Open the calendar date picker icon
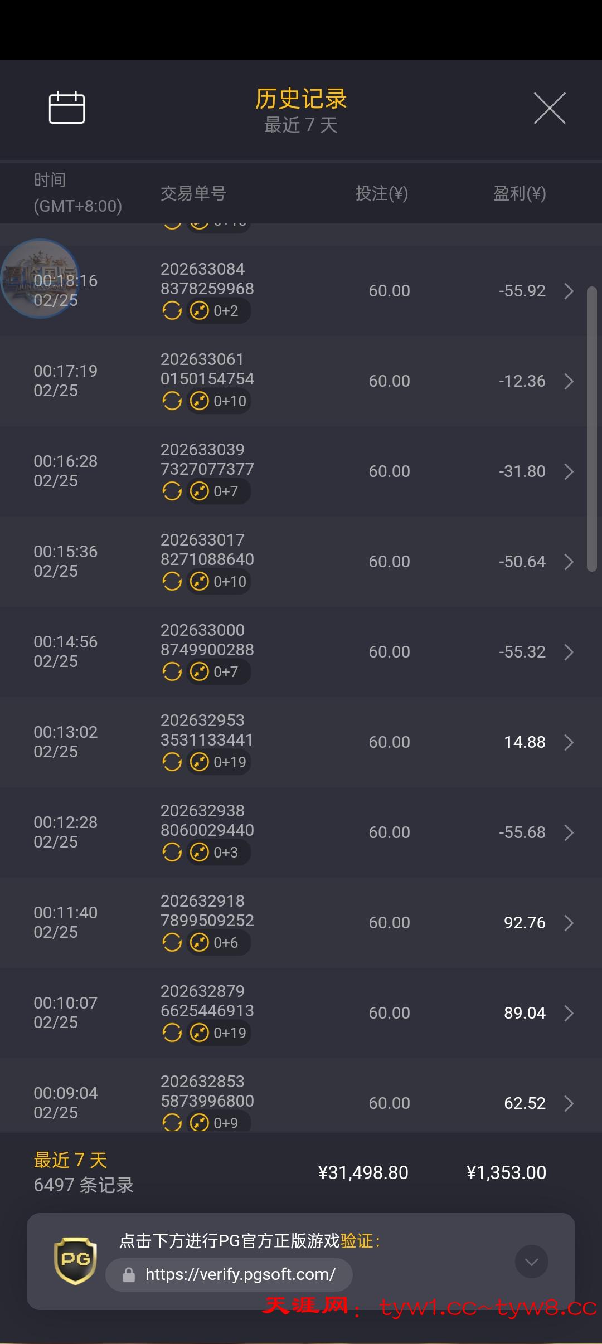The image size is (602, 1344). (67, 108)
